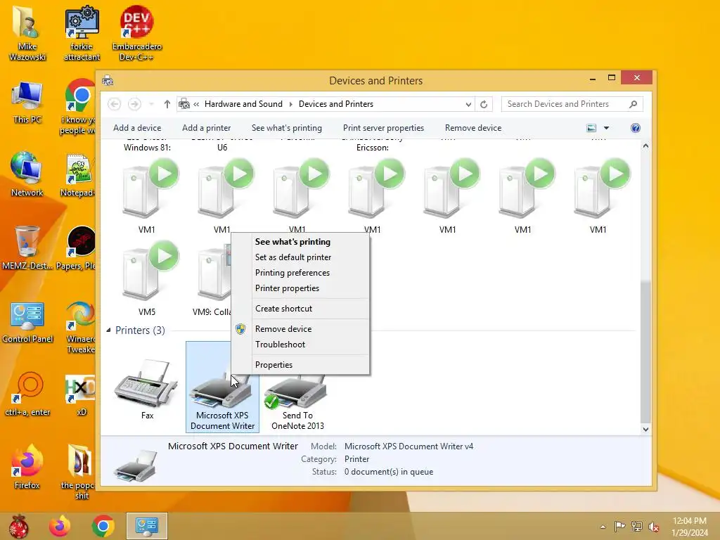Click in Search Devices and Printers box
This screenshot has width=720, height=540.
[x=572, y=104]
